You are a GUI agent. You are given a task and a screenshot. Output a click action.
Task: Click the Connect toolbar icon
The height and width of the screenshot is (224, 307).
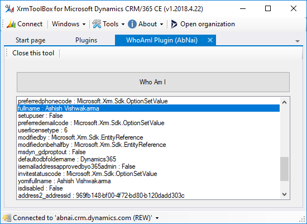(11, 24)
